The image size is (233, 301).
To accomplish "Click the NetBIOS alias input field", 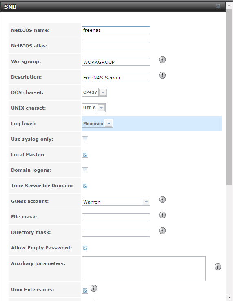I will (x=116, y=46).
